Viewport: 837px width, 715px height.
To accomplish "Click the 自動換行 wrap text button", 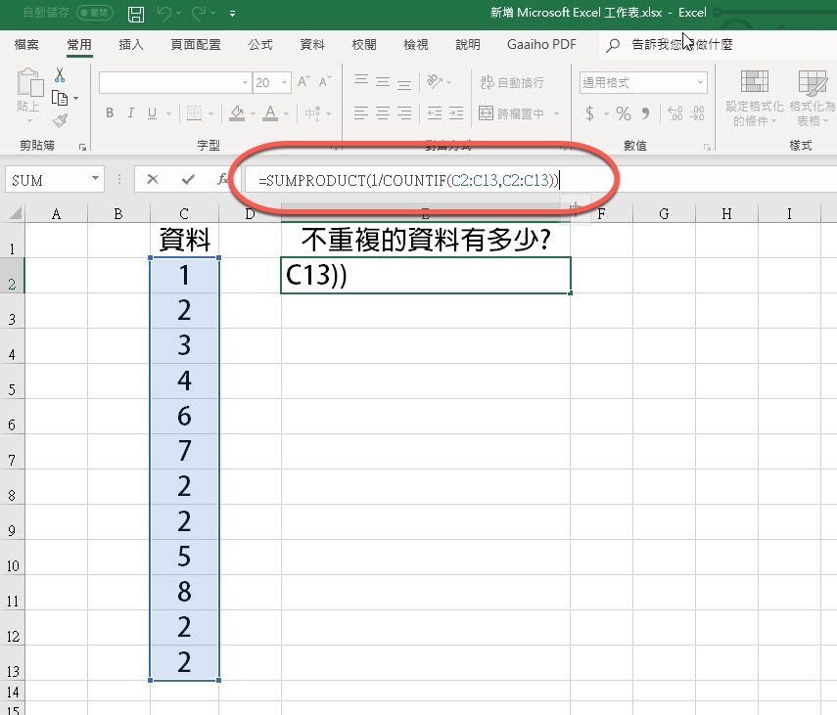I will click(x=510, y=83).
